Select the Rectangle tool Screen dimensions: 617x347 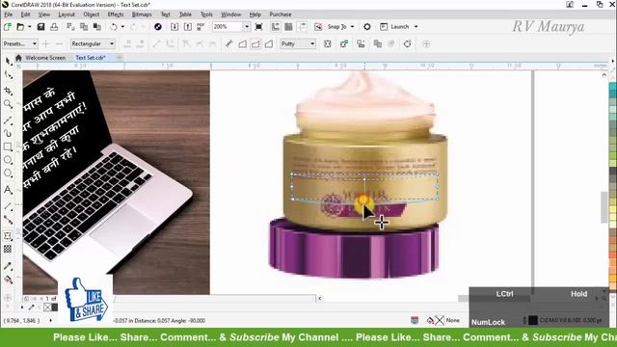[9, 147]
